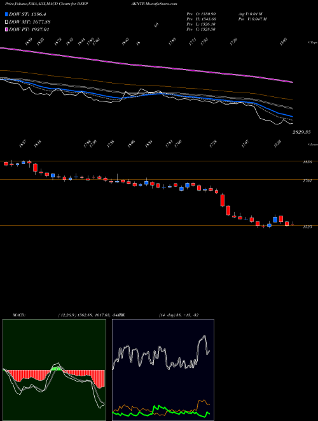Select the 'DOW ST: 1596.4' label

27,14
